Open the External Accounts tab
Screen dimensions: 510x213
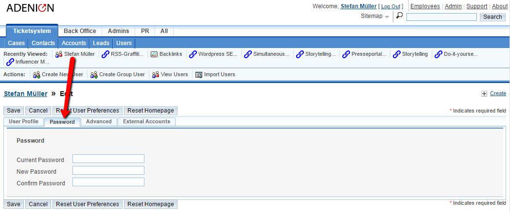[x=146, y=122]
